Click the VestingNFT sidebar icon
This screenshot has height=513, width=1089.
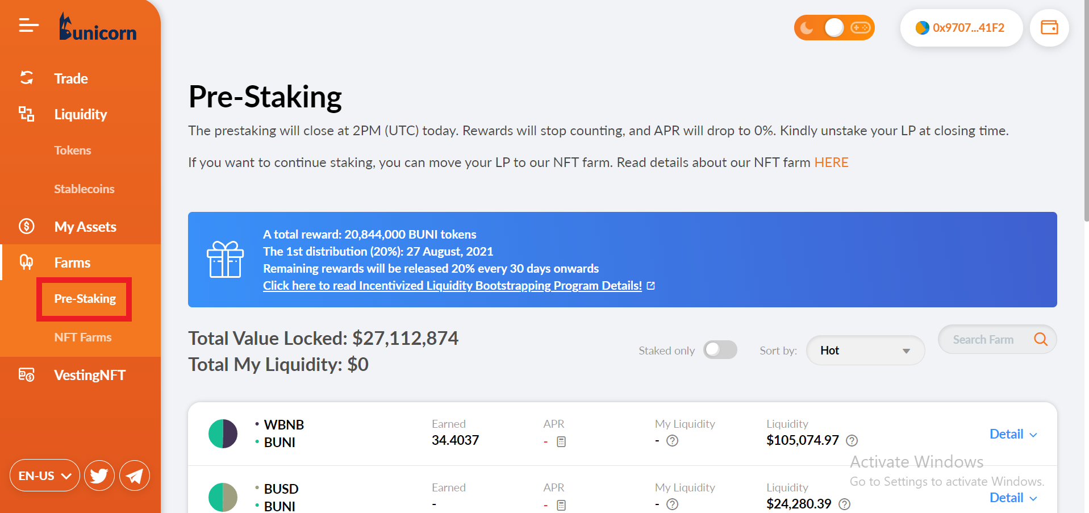pyautogui.click(x=27, y=375)
